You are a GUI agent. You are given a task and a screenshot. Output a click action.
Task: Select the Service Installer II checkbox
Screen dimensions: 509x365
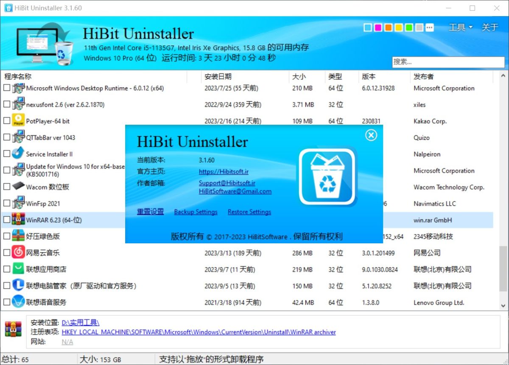coord(7,154)
